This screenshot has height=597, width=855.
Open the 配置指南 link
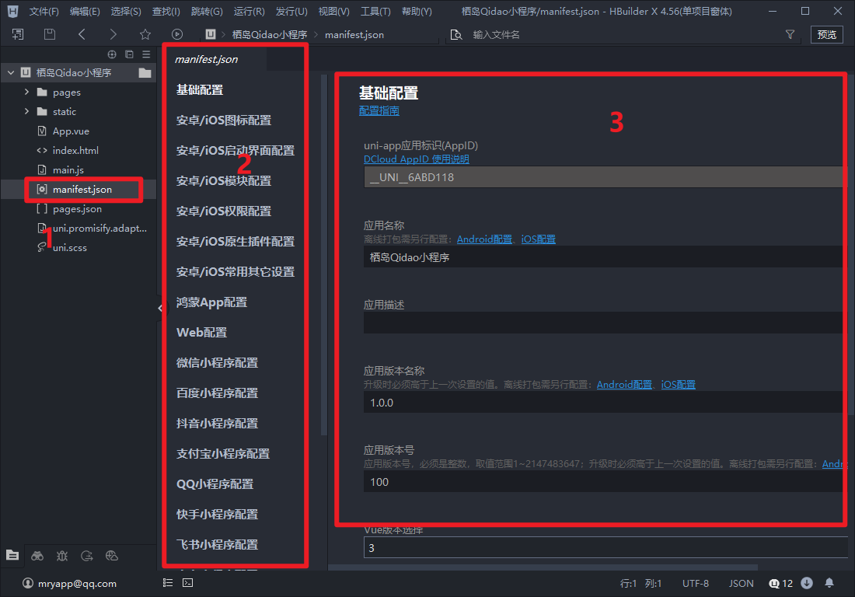click(x=379, y=111)
